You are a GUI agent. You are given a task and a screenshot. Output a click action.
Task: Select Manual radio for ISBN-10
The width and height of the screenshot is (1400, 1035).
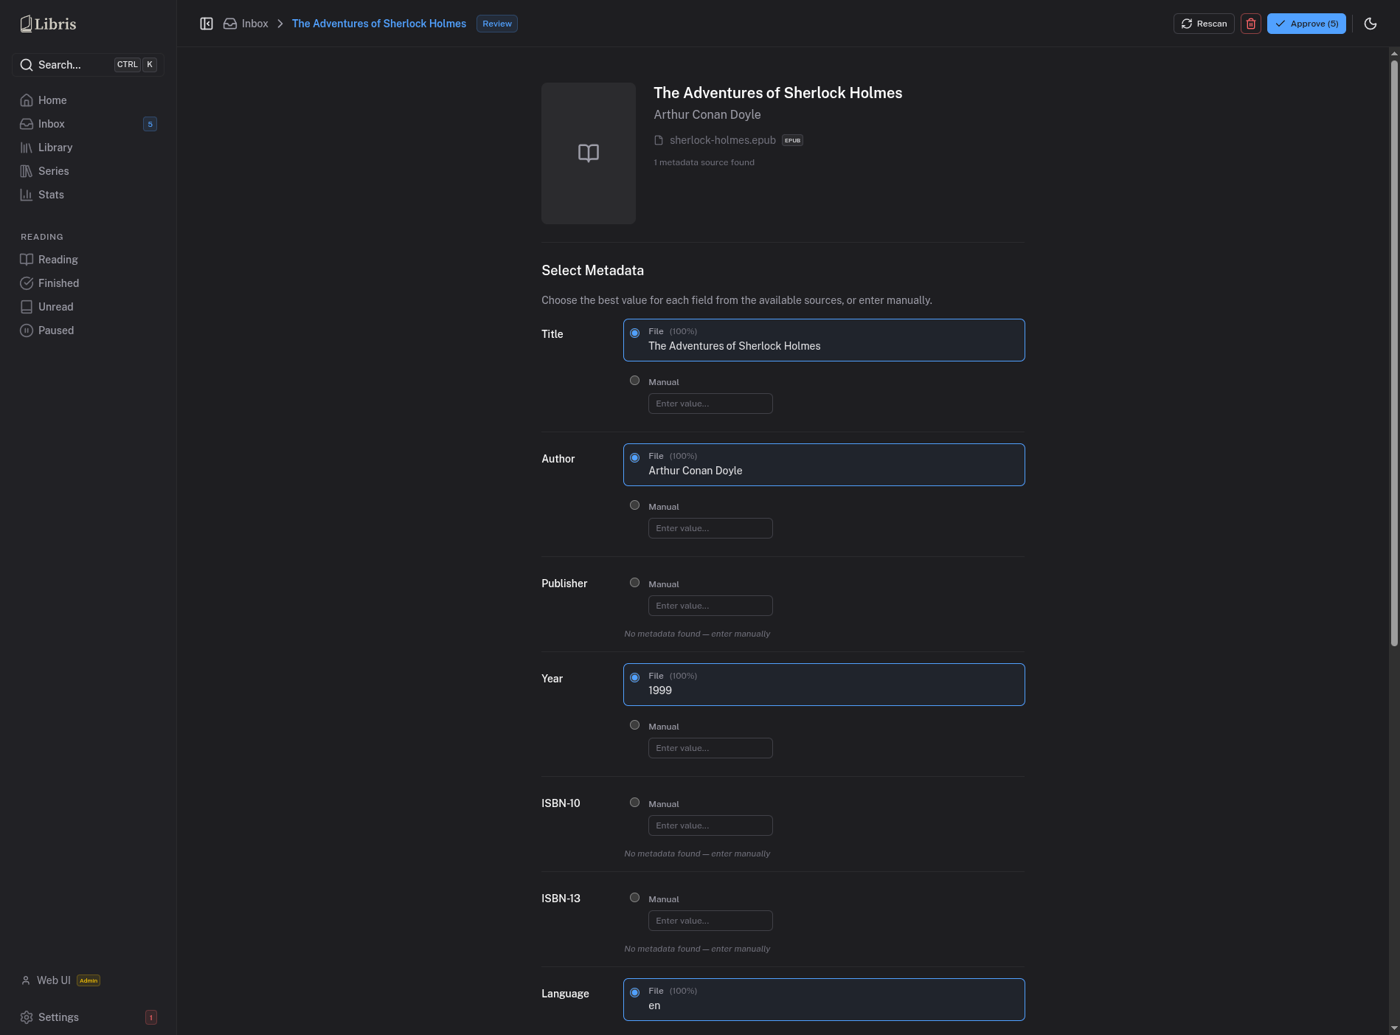pos(634,803)
